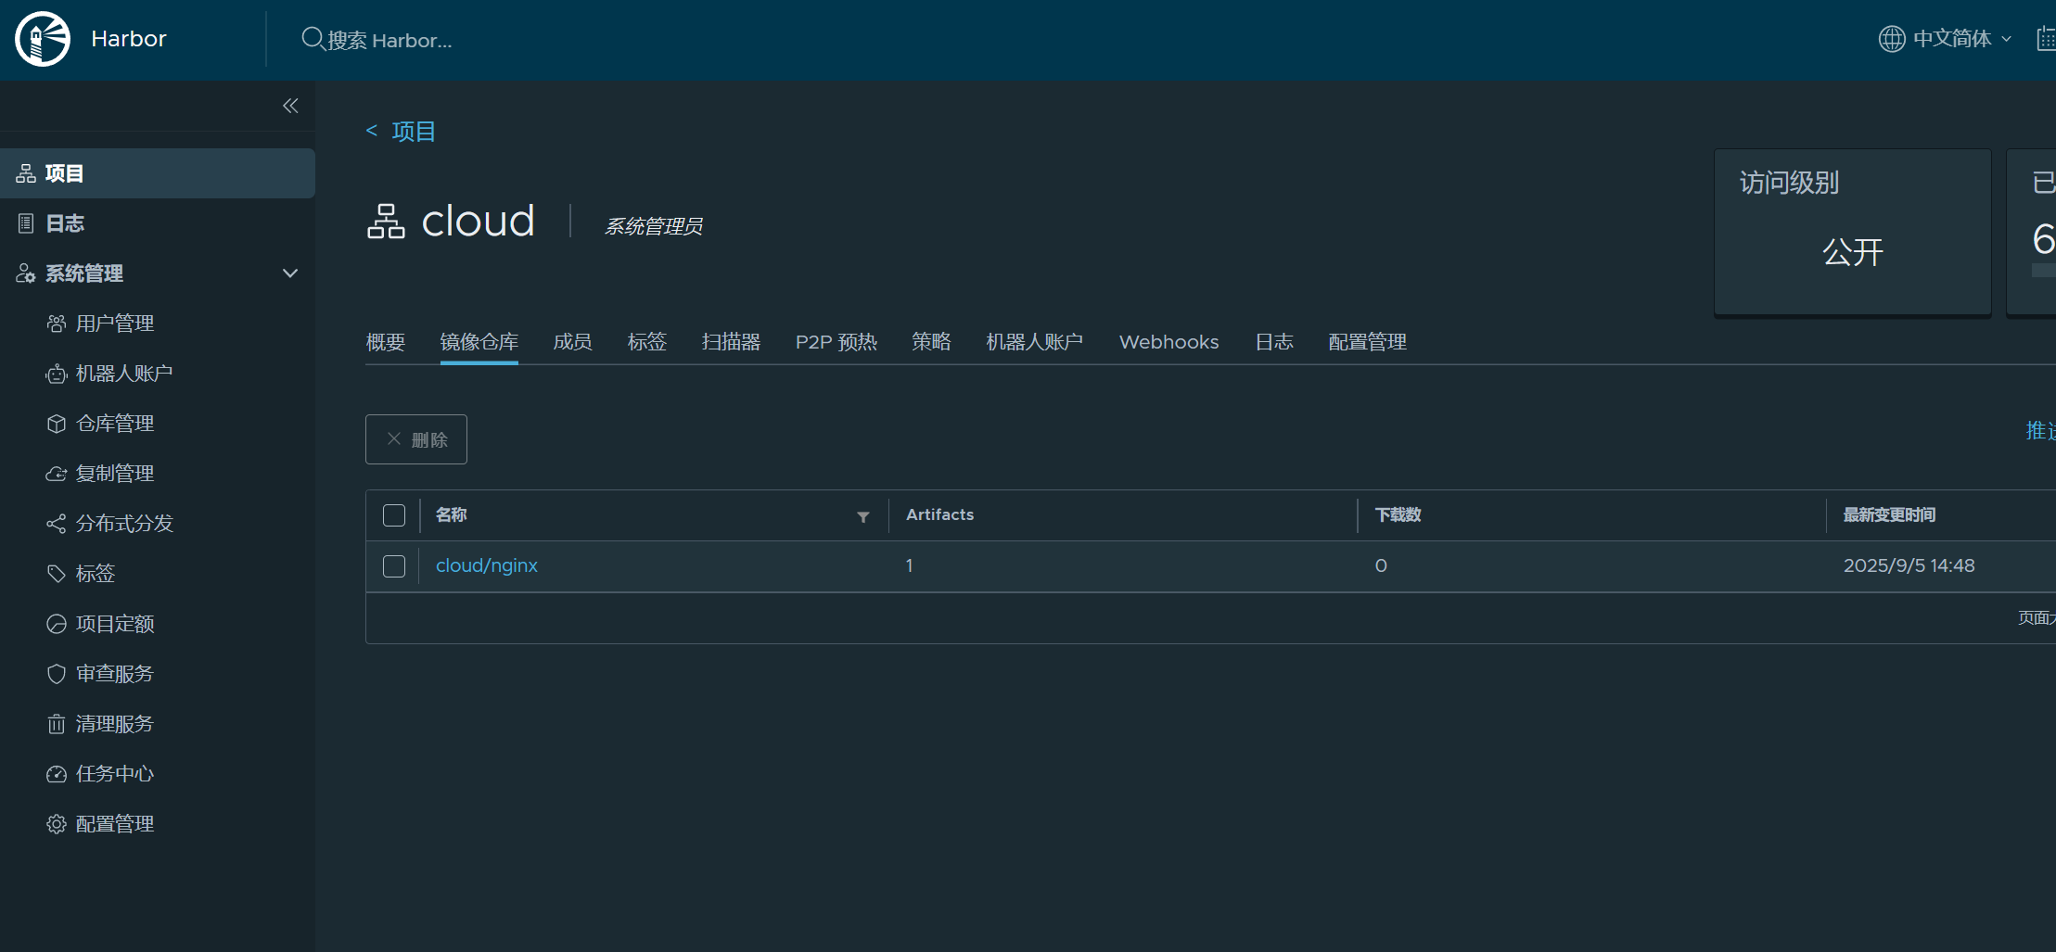Select 分布式分发 in the sidebar
This screenshot has width=2056, height=952.
(x=124, y=524)
